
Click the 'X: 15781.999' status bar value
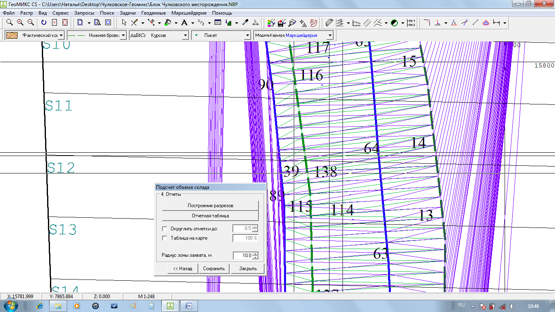(x=20, y=297)
